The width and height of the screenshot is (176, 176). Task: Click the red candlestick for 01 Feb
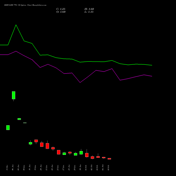point(87,155)
